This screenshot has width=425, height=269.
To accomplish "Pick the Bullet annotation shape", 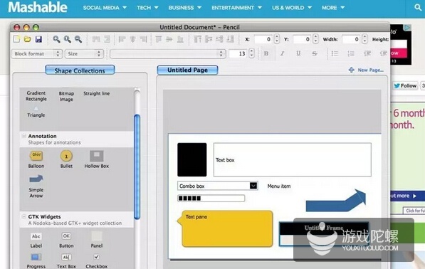I will tap(66, 159).
